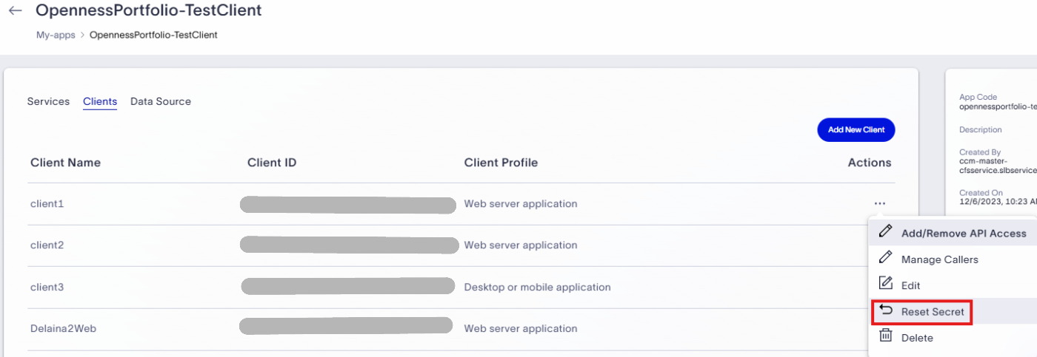
Task: Click client2's Web server application profile
Action: coord(521,245)
